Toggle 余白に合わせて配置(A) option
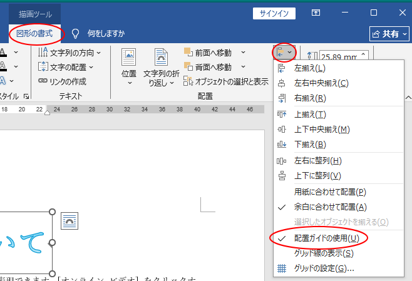 point(338,207)
